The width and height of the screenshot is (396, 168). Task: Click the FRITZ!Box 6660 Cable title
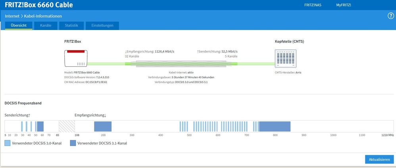coord(38,5)
